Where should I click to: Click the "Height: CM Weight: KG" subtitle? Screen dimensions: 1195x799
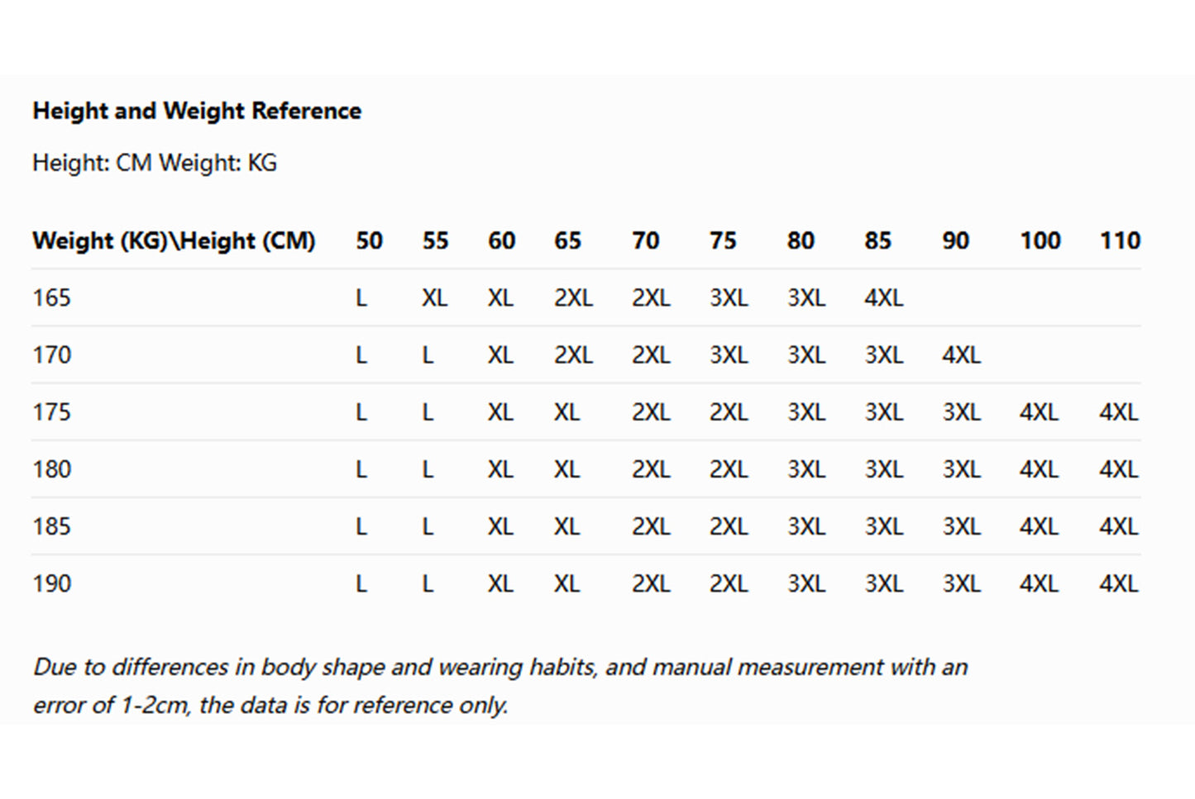155,163
